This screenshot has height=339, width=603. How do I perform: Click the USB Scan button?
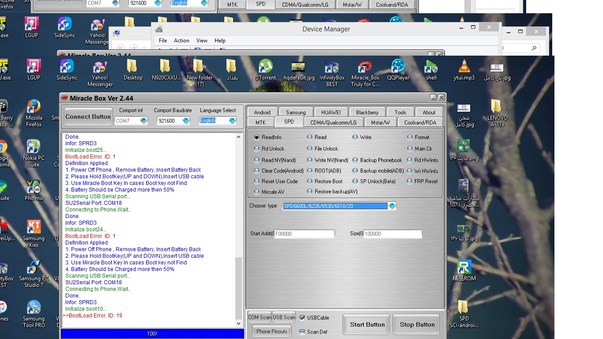284,317
